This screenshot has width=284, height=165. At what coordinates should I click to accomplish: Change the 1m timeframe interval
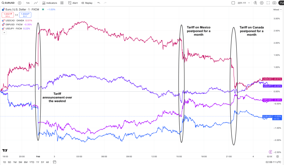pyautogui.click(x=28, y=3)
